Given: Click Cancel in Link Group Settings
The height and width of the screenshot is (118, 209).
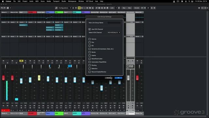Looking at the screenshot, I should pos(108,78).
